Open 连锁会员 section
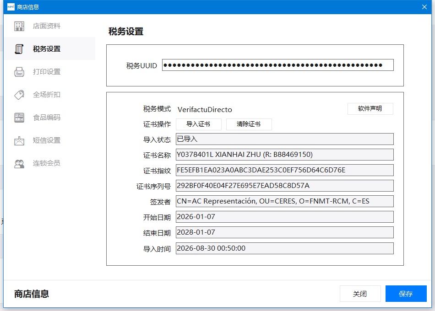 click(x=49, y=163)
